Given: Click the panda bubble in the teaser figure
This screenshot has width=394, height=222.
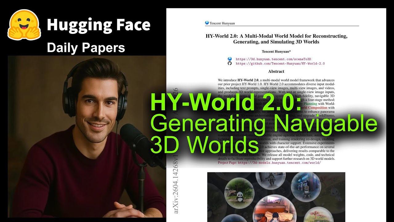Looking at the screenshot, I should (239, 193).
